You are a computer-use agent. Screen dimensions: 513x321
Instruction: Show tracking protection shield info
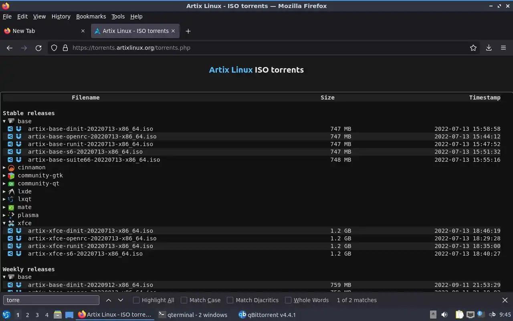(54, 48)
